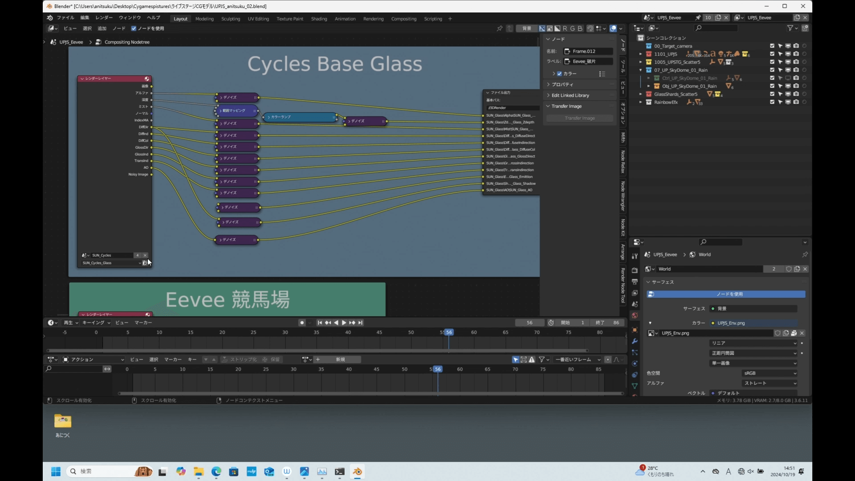
Task: Click the pin icon in properties breadcrumb
Action: tap(805, 255)
